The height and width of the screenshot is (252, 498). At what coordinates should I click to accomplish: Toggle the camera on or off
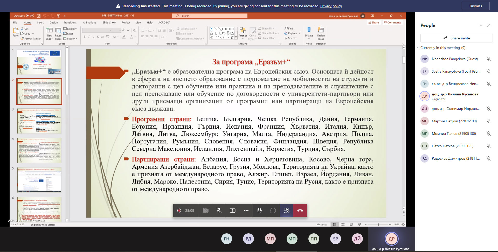(206, 211)
